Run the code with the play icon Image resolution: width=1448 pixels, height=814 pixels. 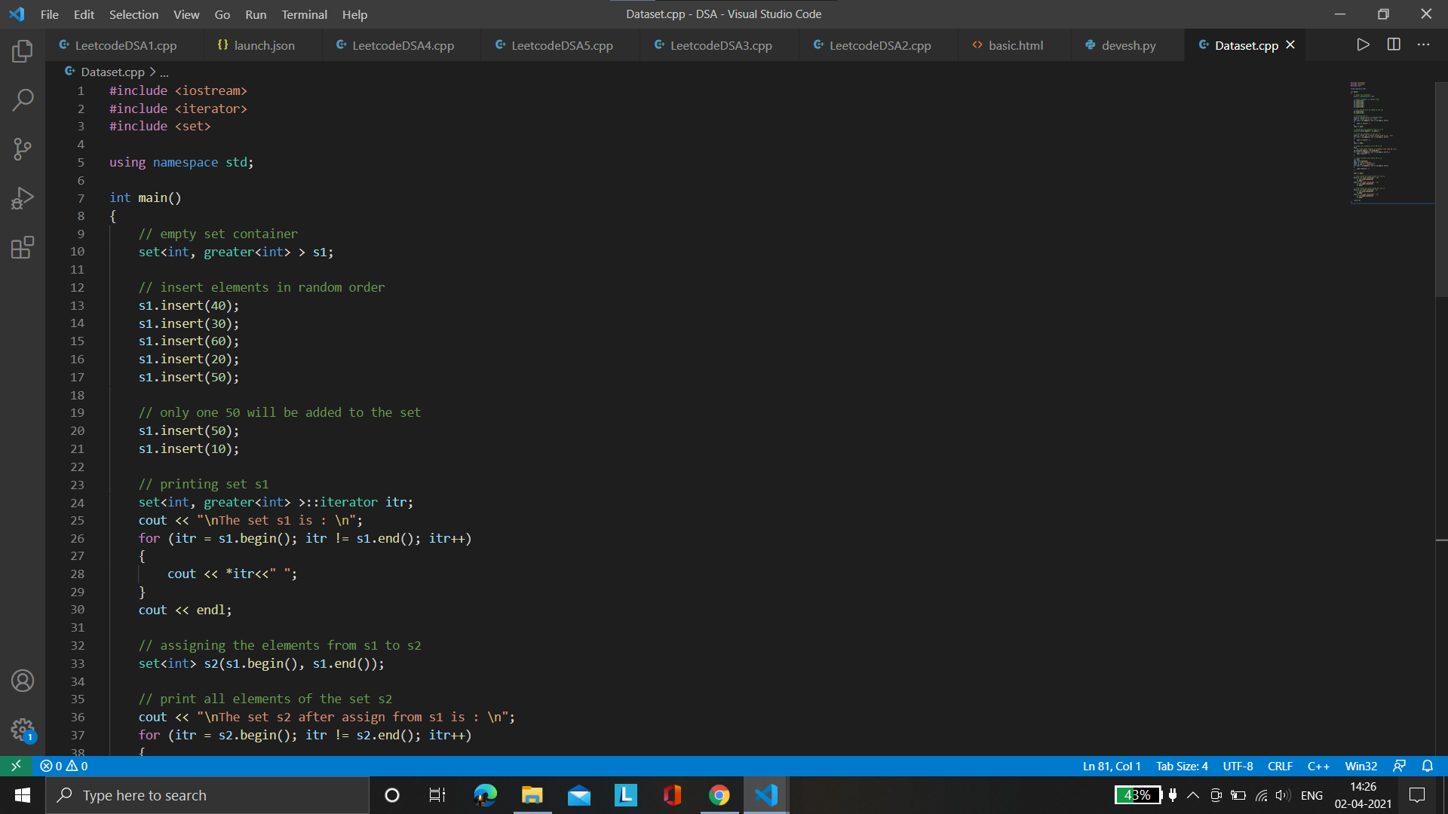[1363, 44]
